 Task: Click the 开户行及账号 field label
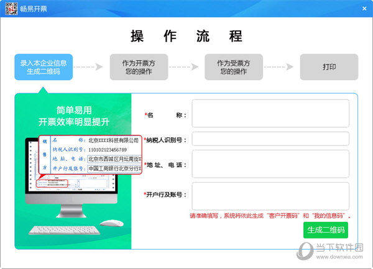165,194
